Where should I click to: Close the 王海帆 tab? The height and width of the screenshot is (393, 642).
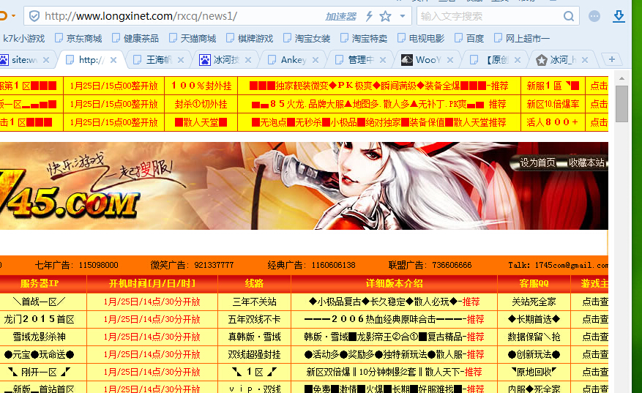tap(181, 60)
